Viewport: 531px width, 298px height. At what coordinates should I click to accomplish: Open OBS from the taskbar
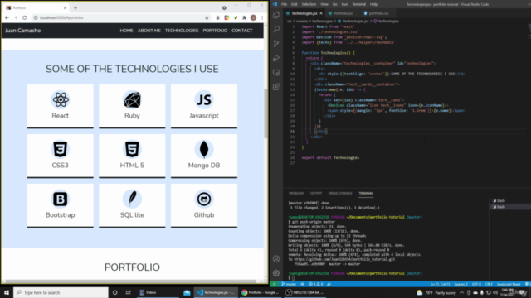coord(304,292)
